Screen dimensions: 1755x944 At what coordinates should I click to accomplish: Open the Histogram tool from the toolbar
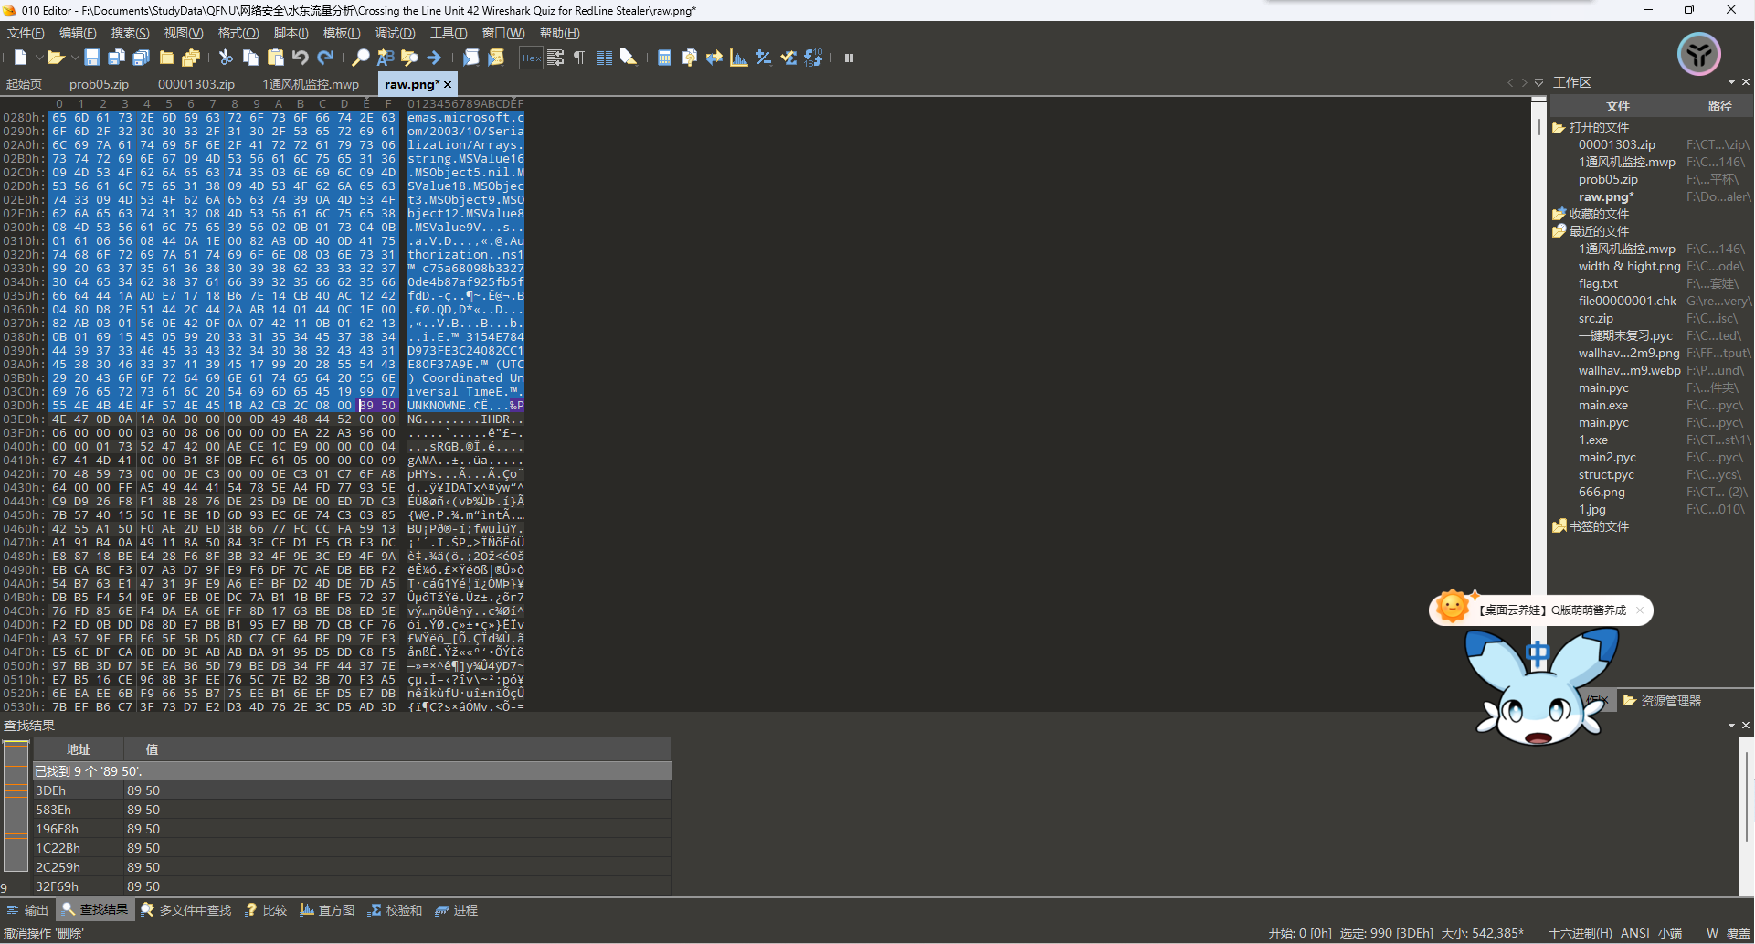point(738,57)
